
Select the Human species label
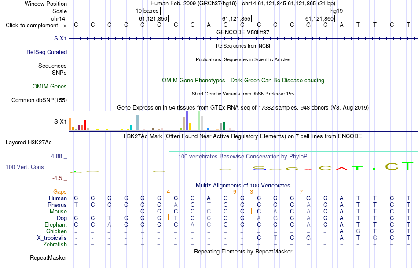(58, 198)
